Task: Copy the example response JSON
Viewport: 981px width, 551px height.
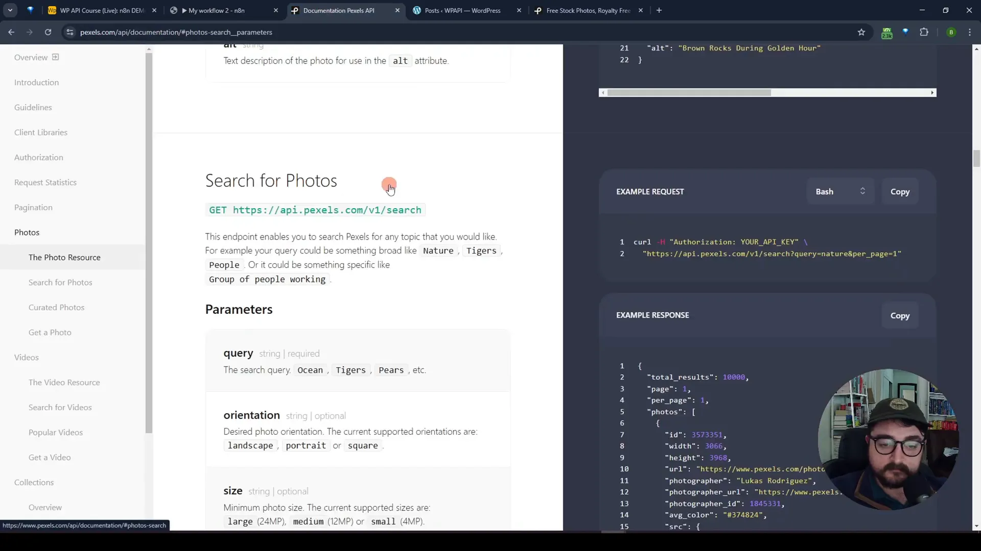Action: [x=900, y=316]
